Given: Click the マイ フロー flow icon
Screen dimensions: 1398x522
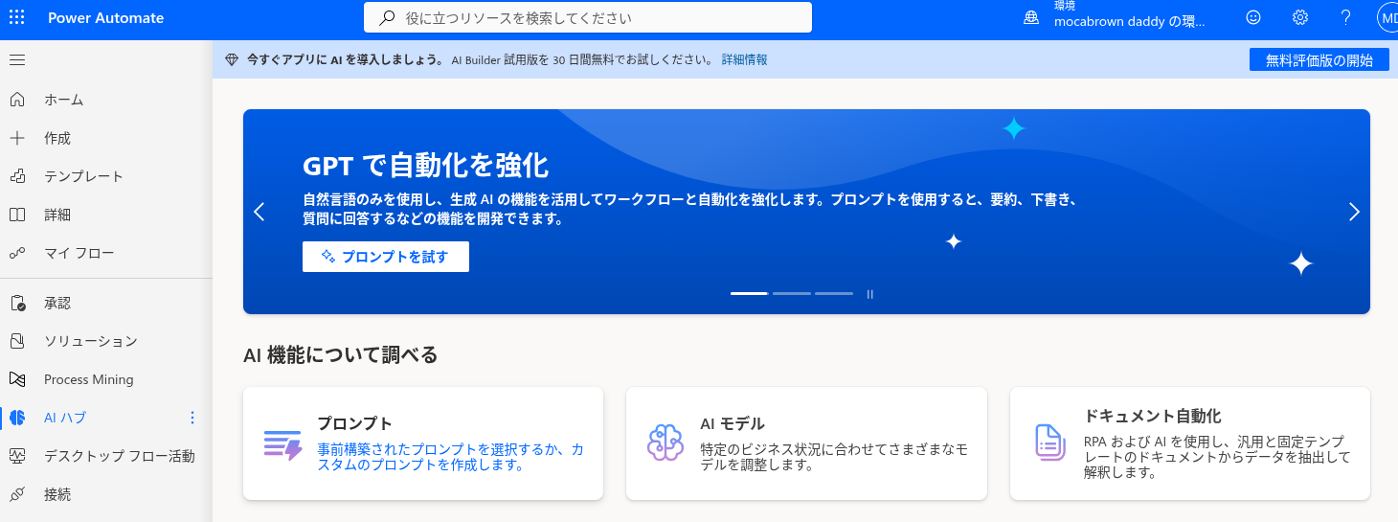Looking at the screenshot, I should [17, 253].
